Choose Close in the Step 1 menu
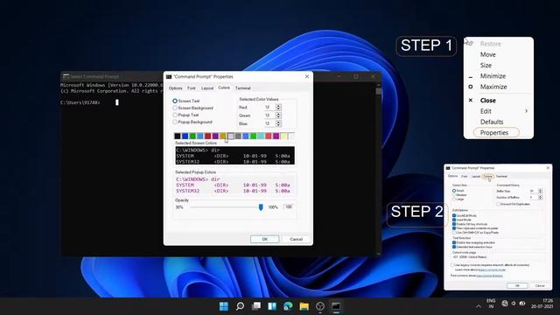The height and width of the screenshot is (315, 560). pos(488,101)
